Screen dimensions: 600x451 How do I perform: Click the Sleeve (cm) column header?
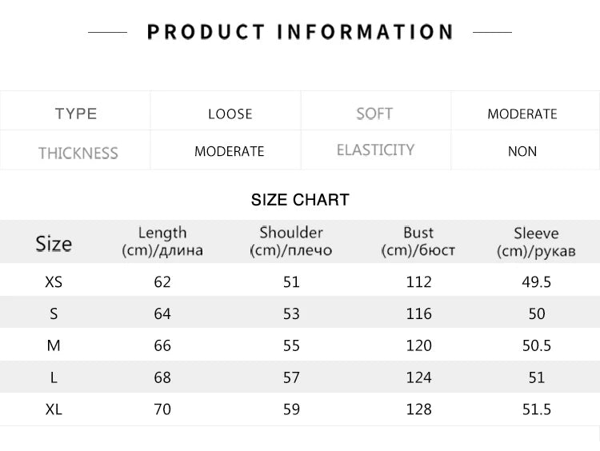click(536, 241)
